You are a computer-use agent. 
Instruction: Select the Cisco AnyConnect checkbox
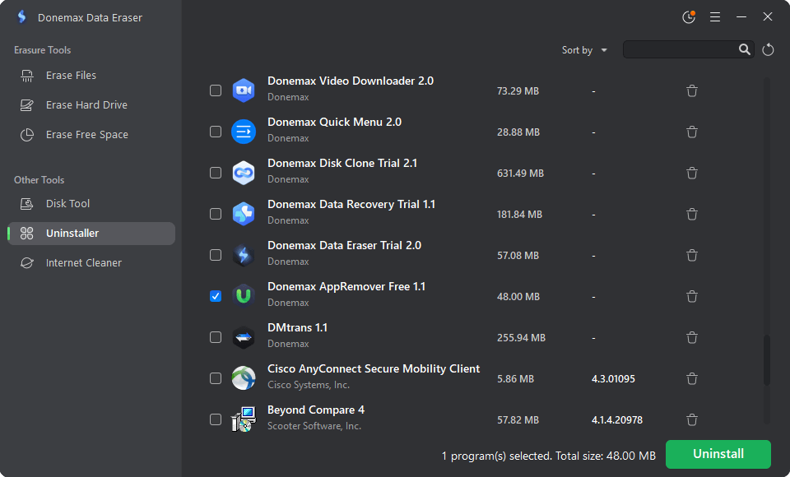point(216,378)
